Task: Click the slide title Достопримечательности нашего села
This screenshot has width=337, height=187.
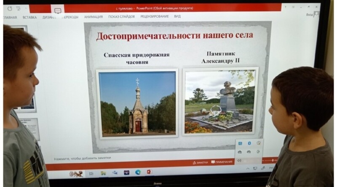Action: click(x=174, y=36)
